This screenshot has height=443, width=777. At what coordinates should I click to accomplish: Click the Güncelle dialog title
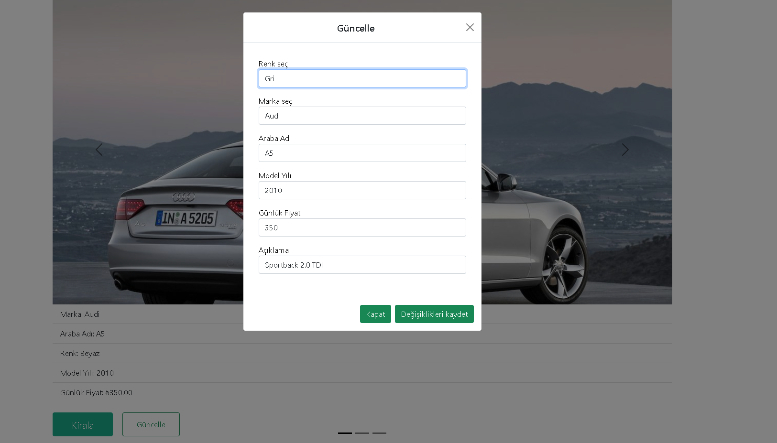click(x=356, y=28)
